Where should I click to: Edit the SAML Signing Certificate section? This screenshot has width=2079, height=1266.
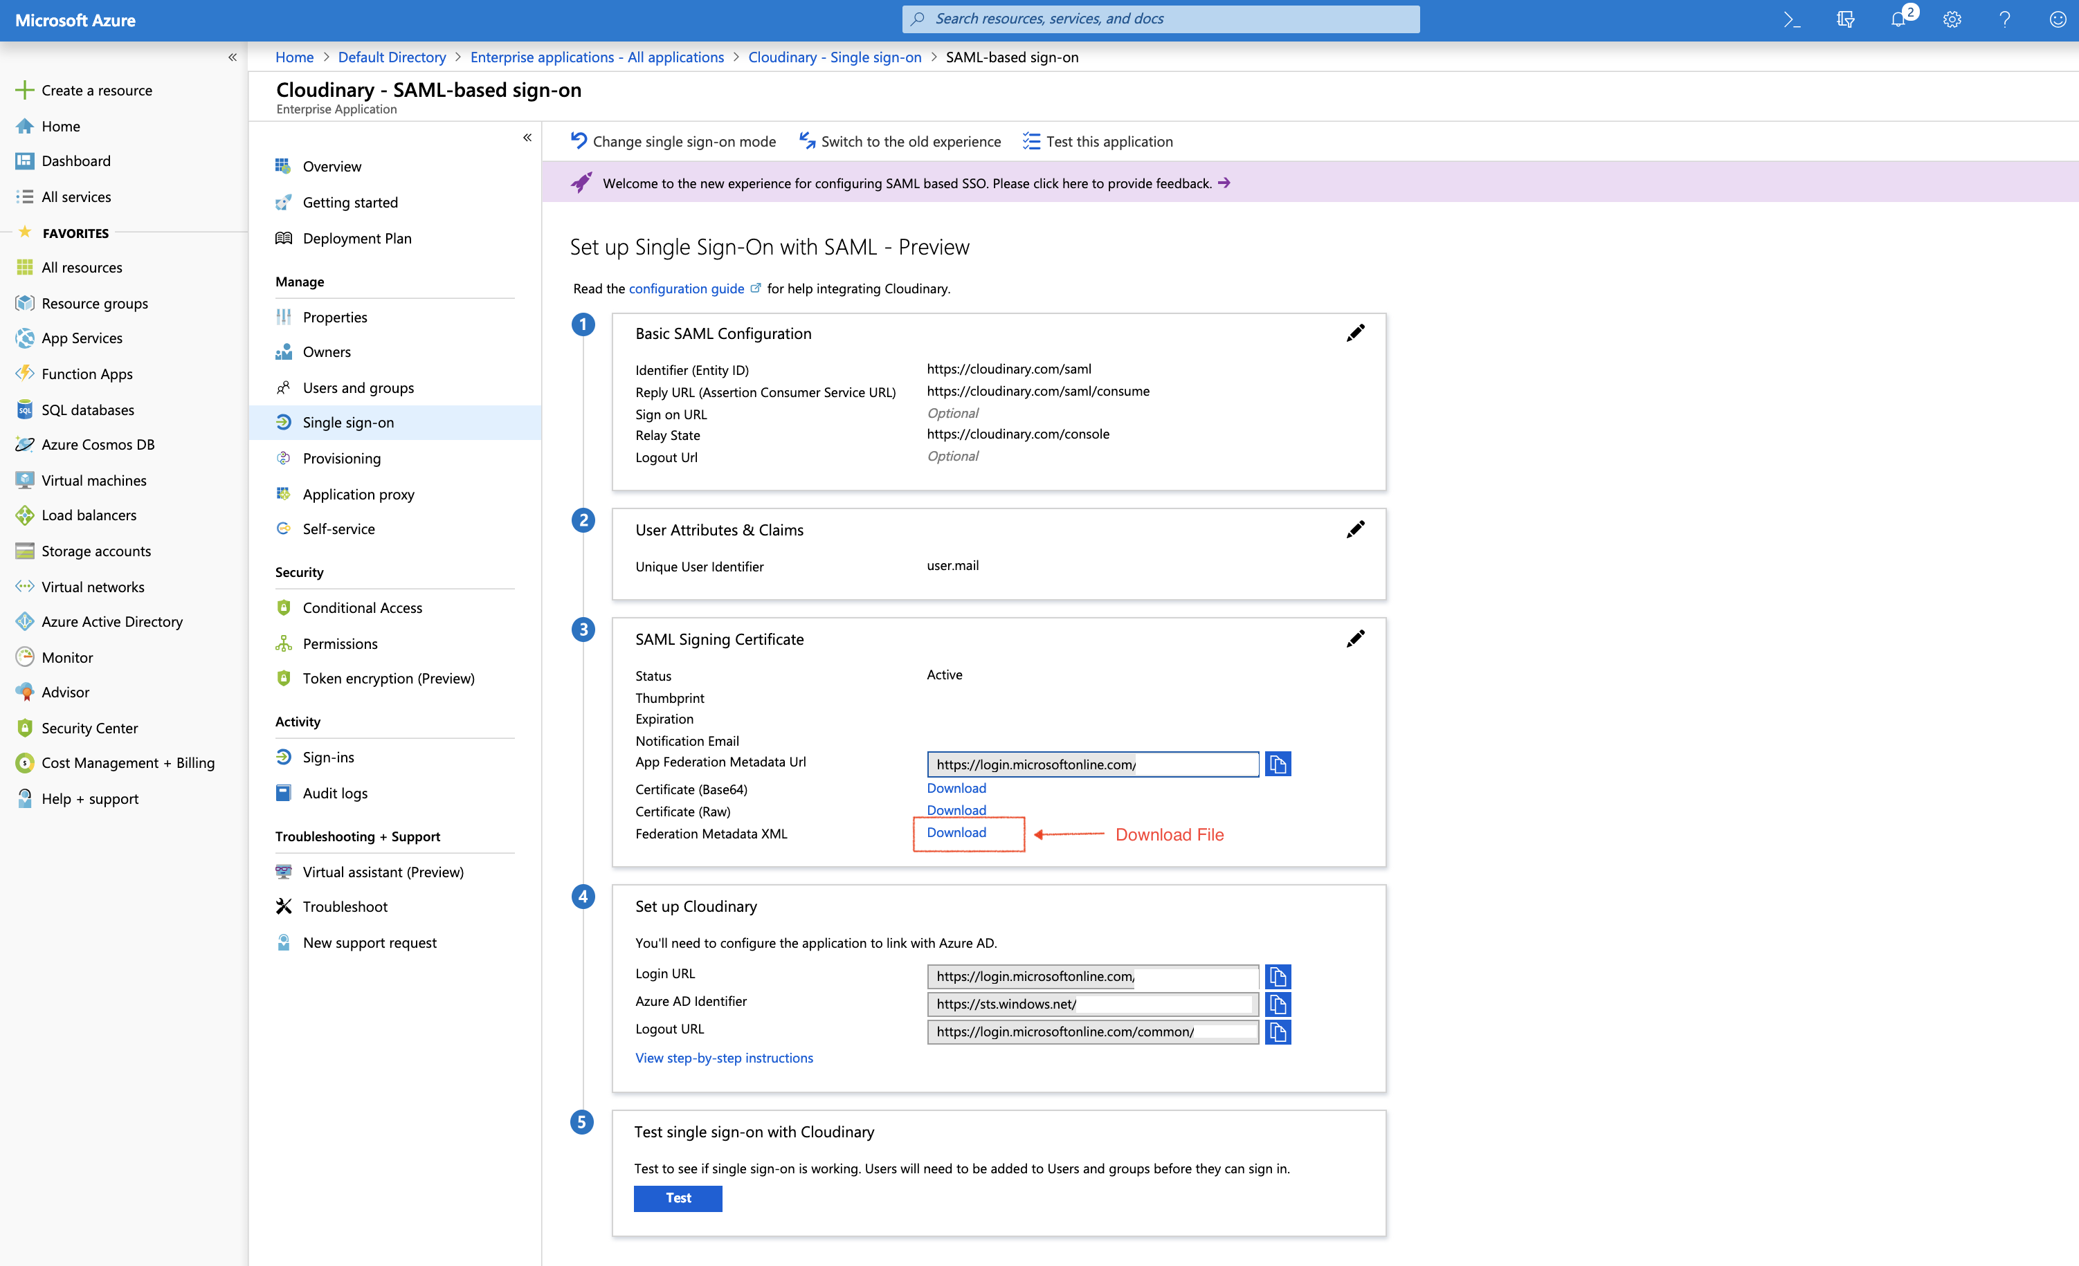pyautogui.click(x=1355, y=639)
